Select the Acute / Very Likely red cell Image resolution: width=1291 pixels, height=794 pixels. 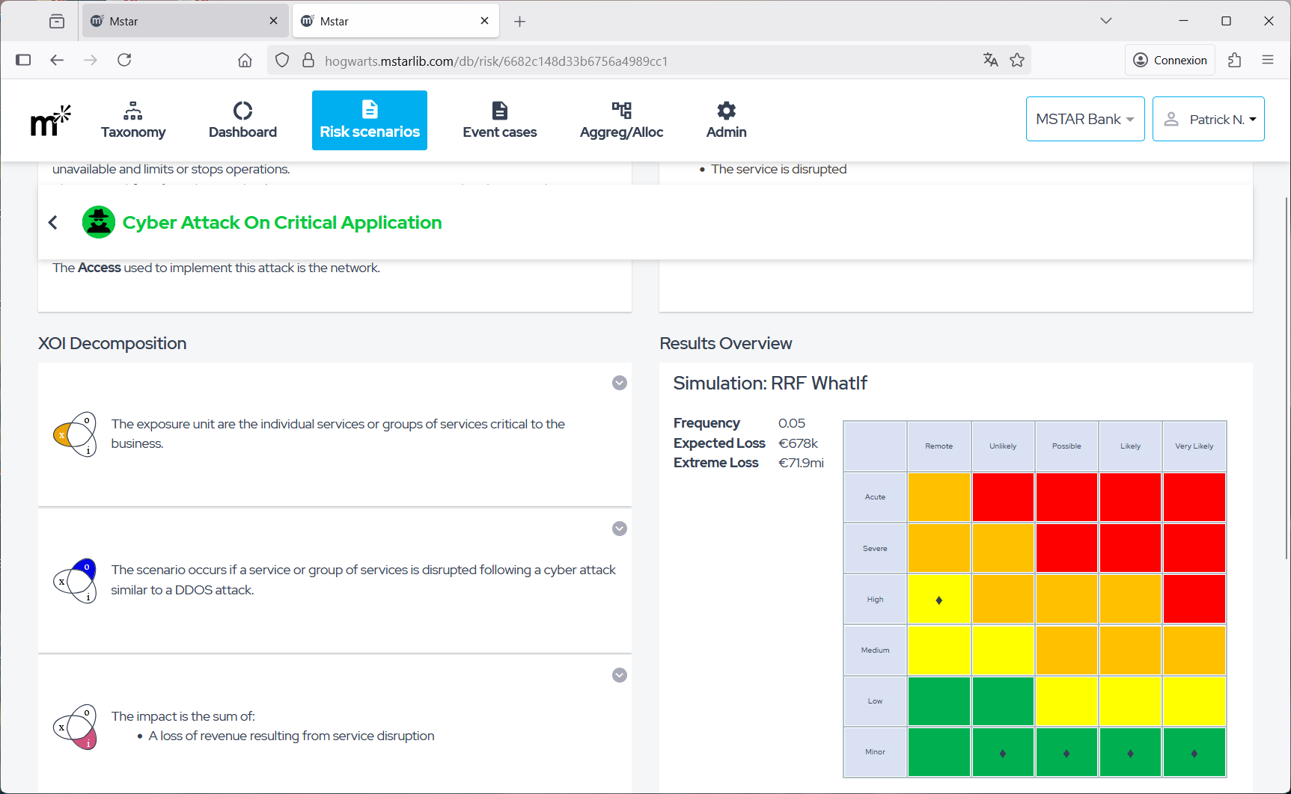pos(1194,497)
